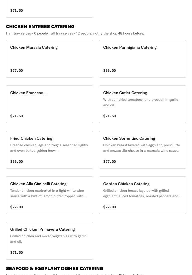Open the truncated Chicken Francese item
The image size is (192, 275).
pos(28,93)
